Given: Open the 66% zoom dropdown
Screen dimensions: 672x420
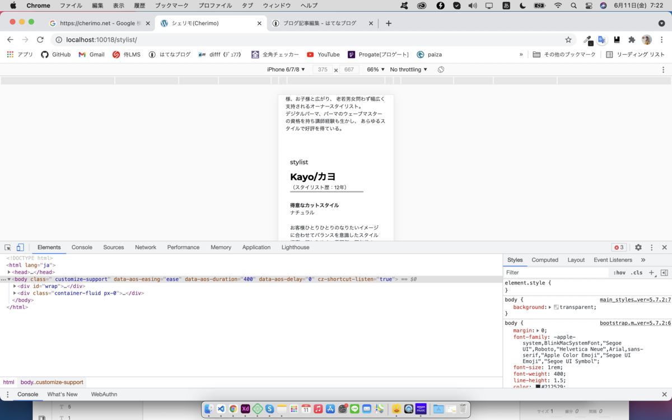Looking at the screenshot, I should point(376,69).
